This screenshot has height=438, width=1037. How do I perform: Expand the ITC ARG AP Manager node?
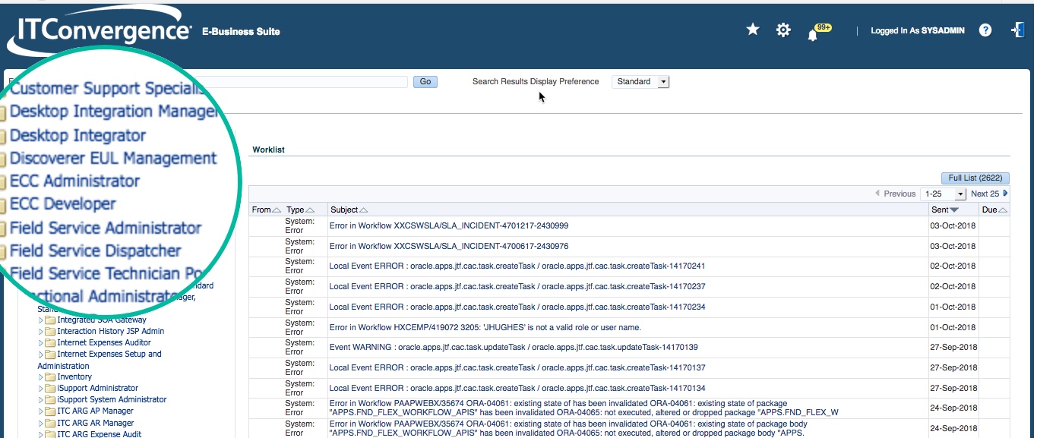coord(41,411)
